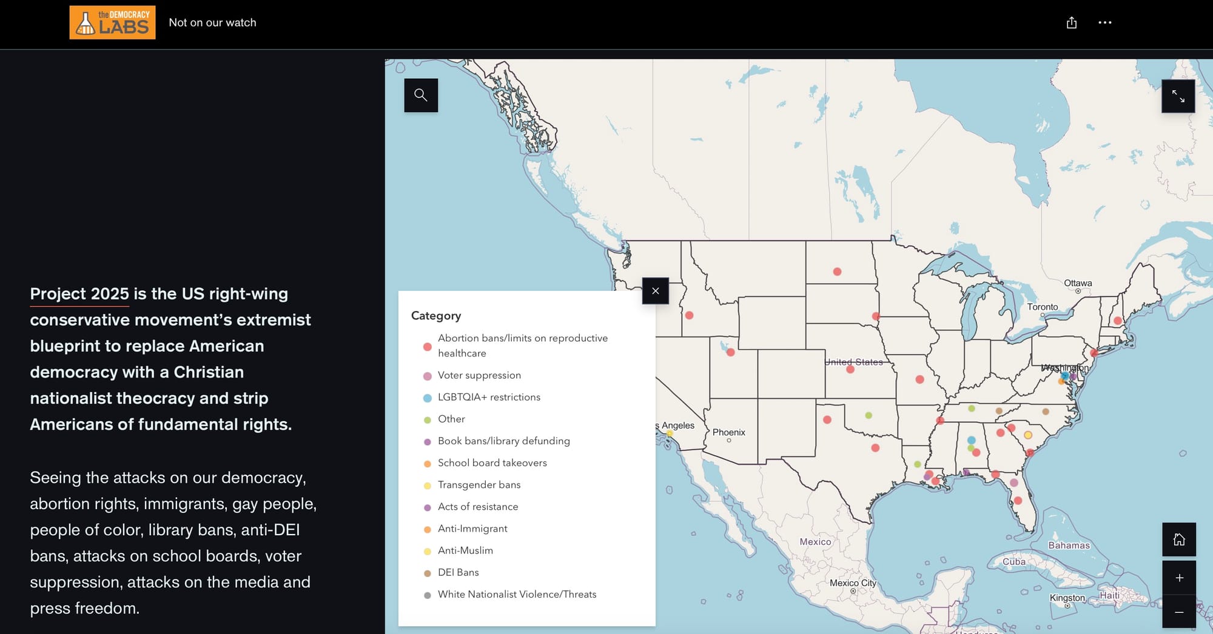1213x634 pixels.
Task: Click the LGBTQIA+ restrictions legend dot
Action: (427, 398)
